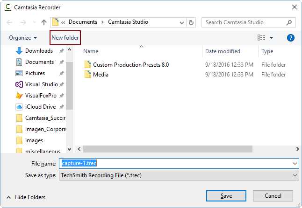Click the Pictures icon in sidebar

coord(19,73)
